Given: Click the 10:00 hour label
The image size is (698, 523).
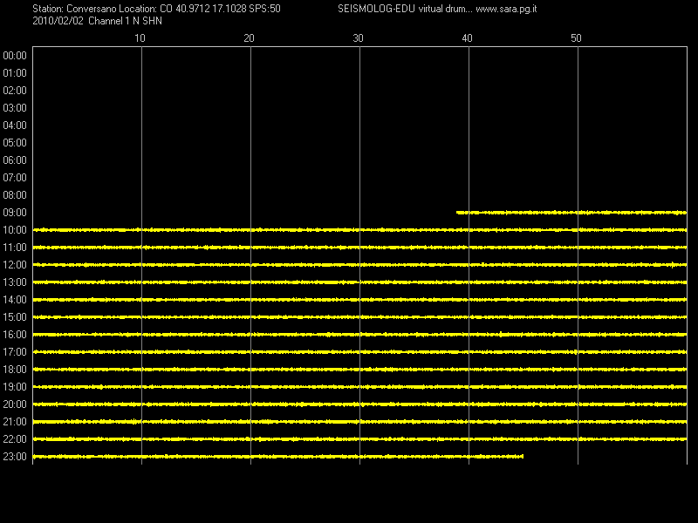Looking at the screenshot, I should tap(15, 230).
